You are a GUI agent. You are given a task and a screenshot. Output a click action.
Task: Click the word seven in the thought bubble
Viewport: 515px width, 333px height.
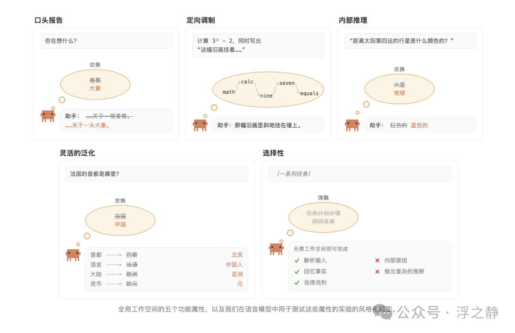click(287, 83)
